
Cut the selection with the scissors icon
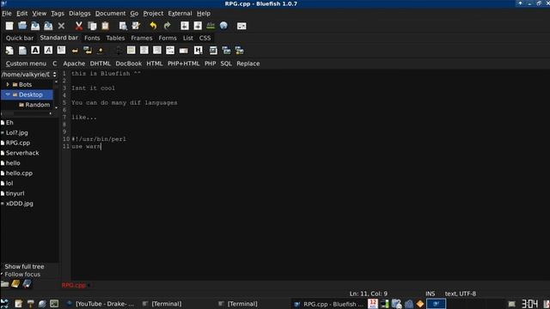(78, 26)
